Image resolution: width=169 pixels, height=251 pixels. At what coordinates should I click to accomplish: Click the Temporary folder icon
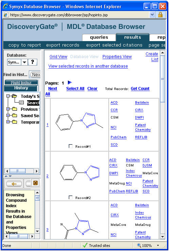(15, 122)
